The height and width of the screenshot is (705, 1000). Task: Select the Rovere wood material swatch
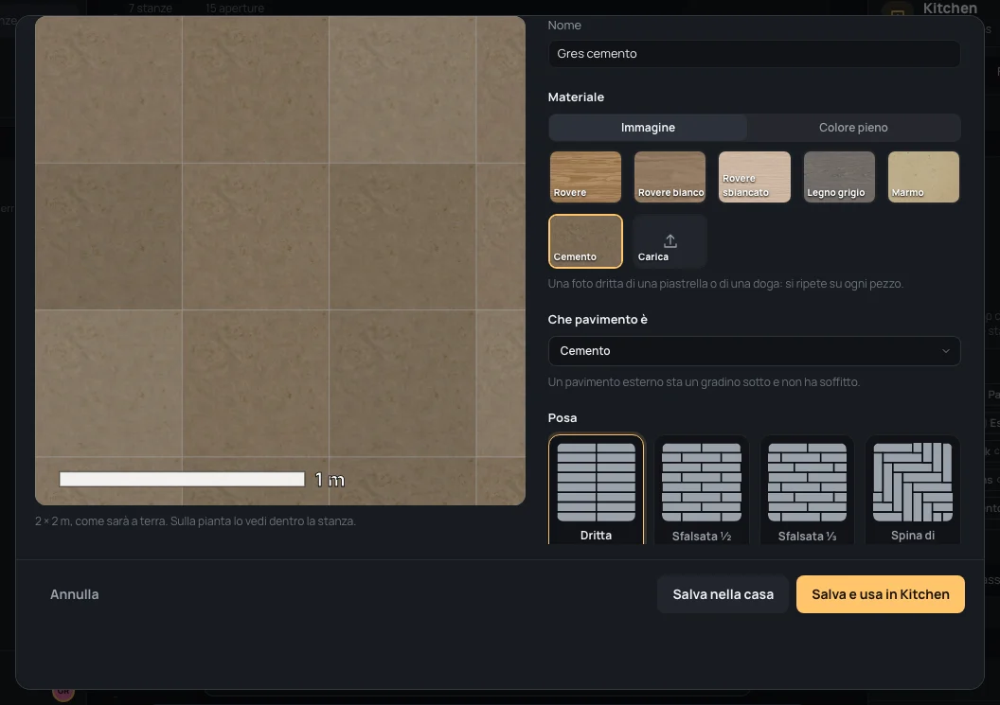(x=585, y=177)
